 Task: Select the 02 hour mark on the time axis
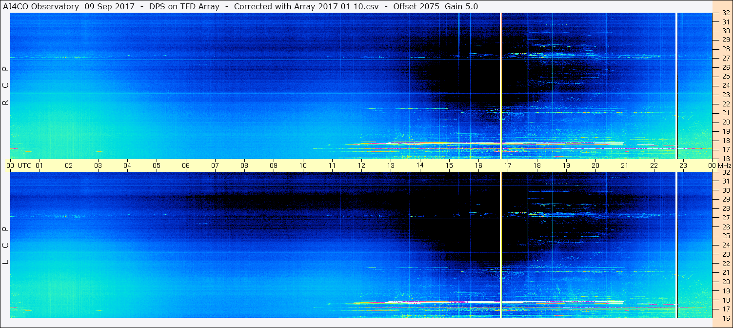click(69, 165)
